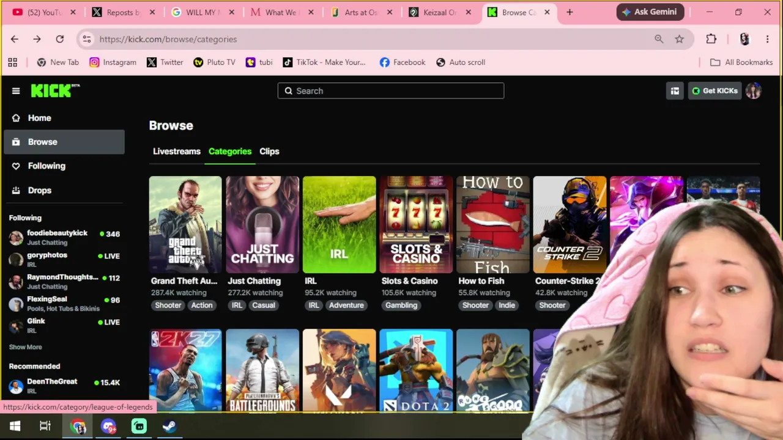Click the grid icon beside Get KICKs
Screen dimensions: 783x440
[x=675, y=91]
